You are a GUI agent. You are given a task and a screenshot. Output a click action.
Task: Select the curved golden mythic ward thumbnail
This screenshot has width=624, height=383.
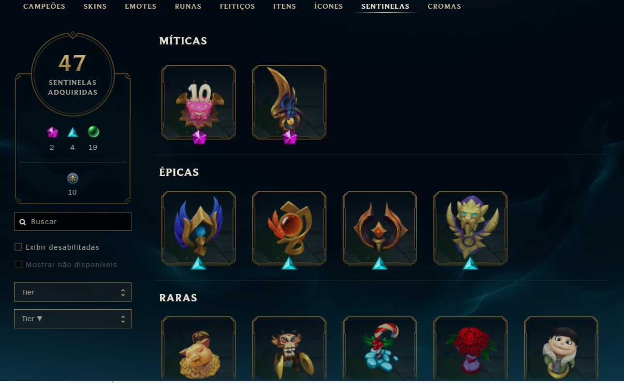click(x=289, y=102)
